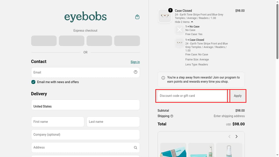The height and width of the screenshot is (157, 279).
Task: Click the first recommended product image
Action: coord(173,150)
